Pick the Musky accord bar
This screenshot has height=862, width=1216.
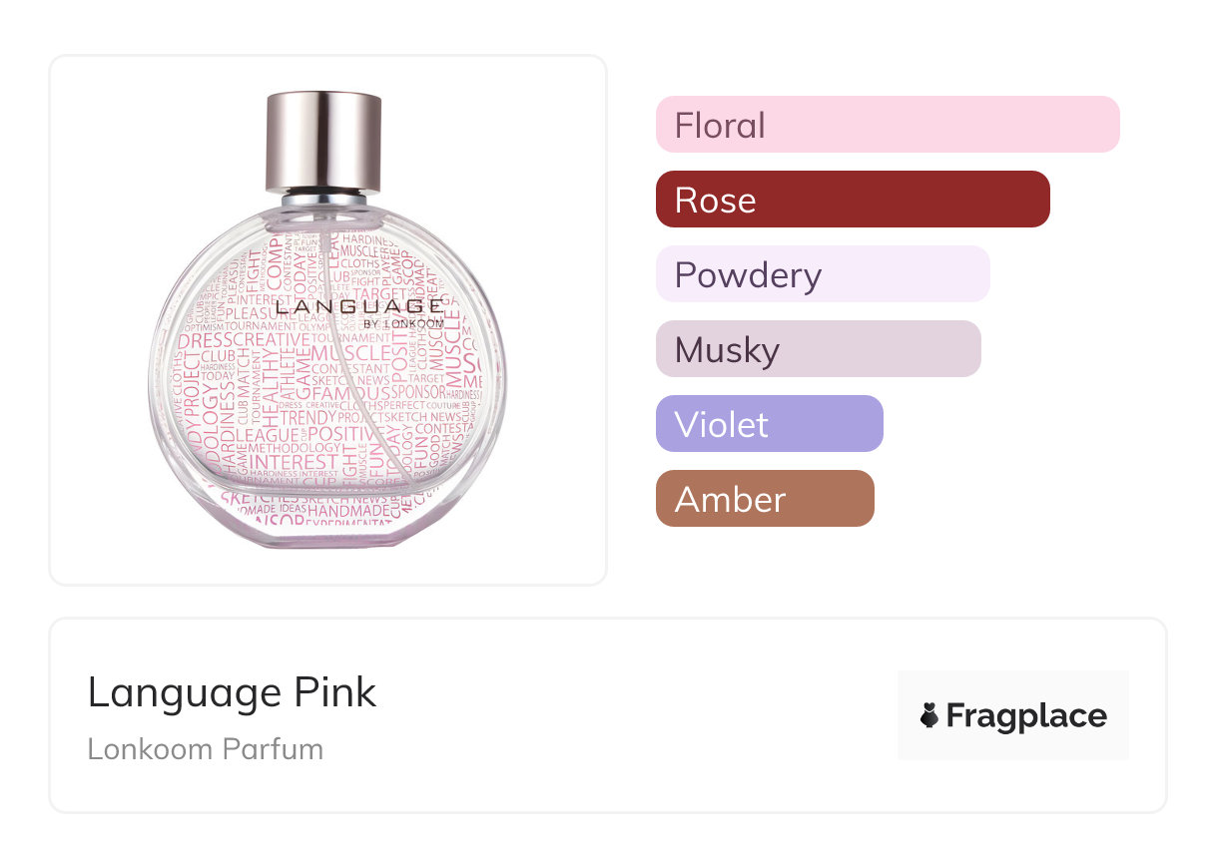tap(818, 349)
